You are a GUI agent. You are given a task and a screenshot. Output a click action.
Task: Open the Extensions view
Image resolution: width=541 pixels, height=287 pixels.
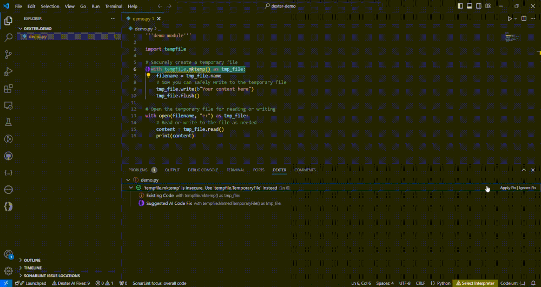pyautogui.click(x=9, y=89)
